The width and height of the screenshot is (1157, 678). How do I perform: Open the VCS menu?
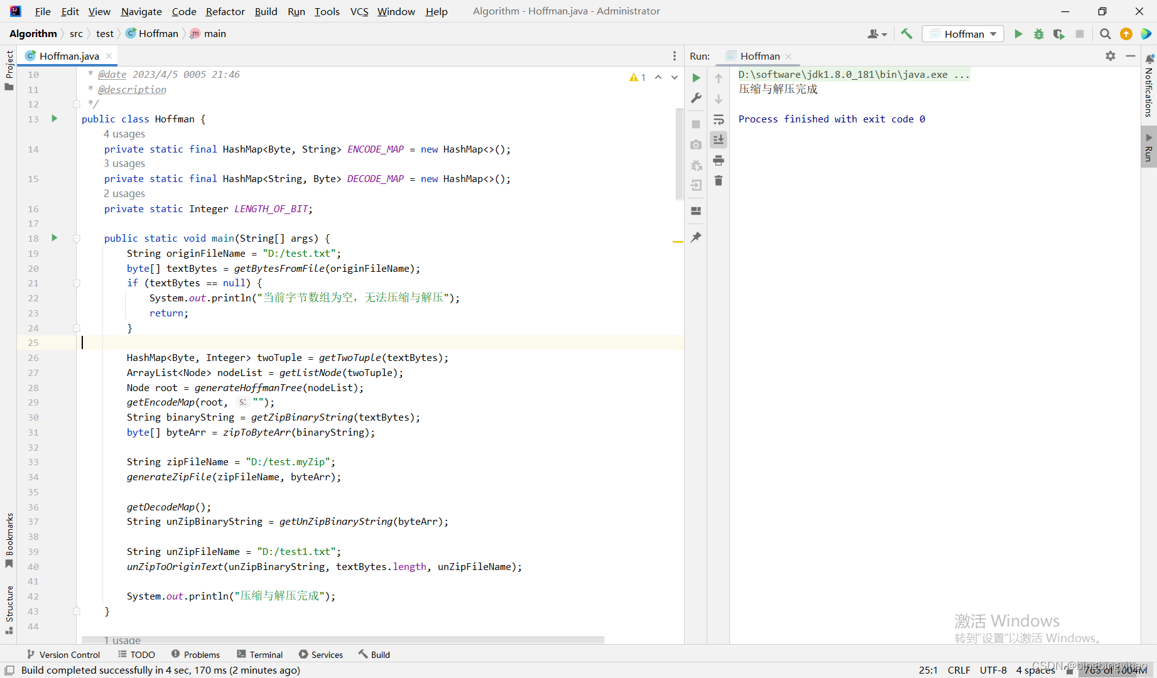359,11
